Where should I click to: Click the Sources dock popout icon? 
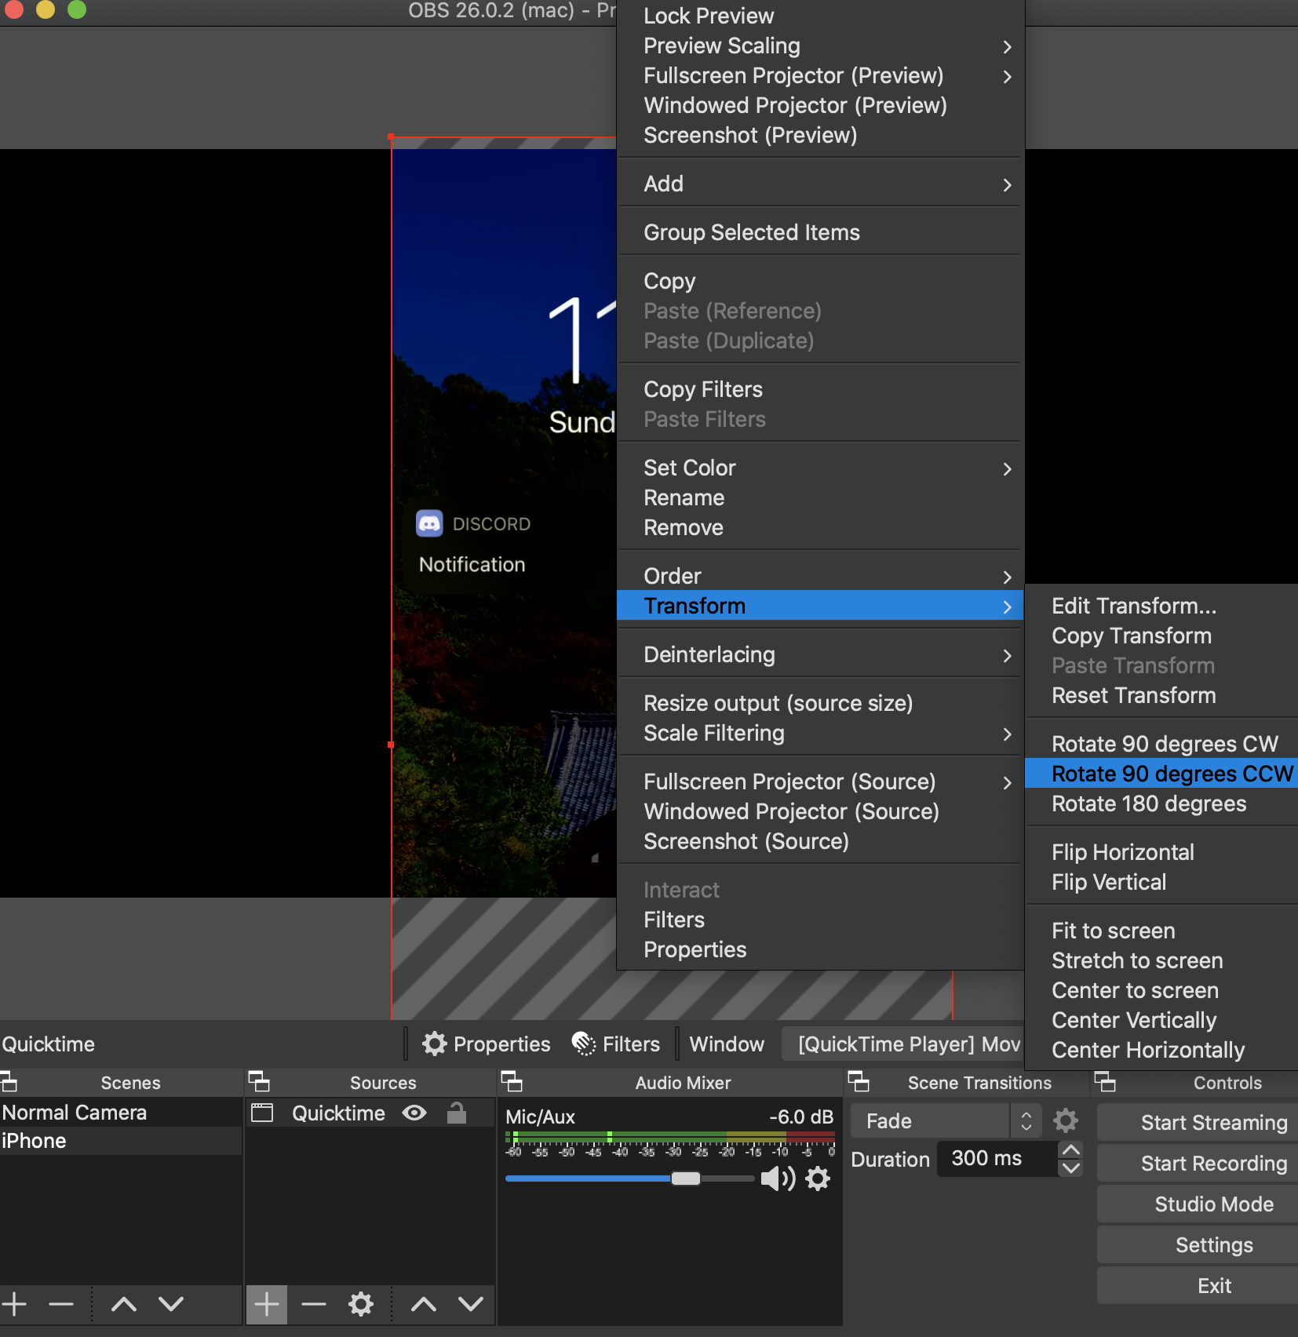(259, 1082)
